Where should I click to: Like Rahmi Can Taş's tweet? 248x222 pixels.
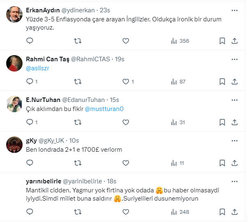(x=126, y=81)
